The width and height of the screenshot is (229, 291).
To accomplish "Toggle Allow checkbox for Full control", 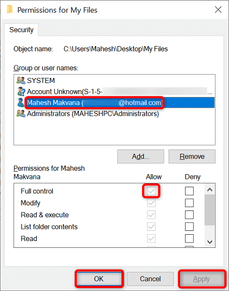I will click(x=151, y=191).
